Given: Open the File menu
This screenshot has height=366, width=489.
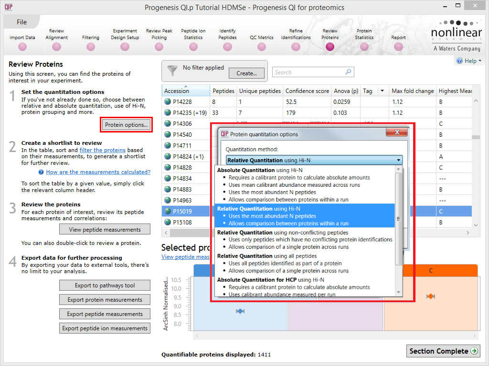Looking at the screenshot, I should [21, 22].
